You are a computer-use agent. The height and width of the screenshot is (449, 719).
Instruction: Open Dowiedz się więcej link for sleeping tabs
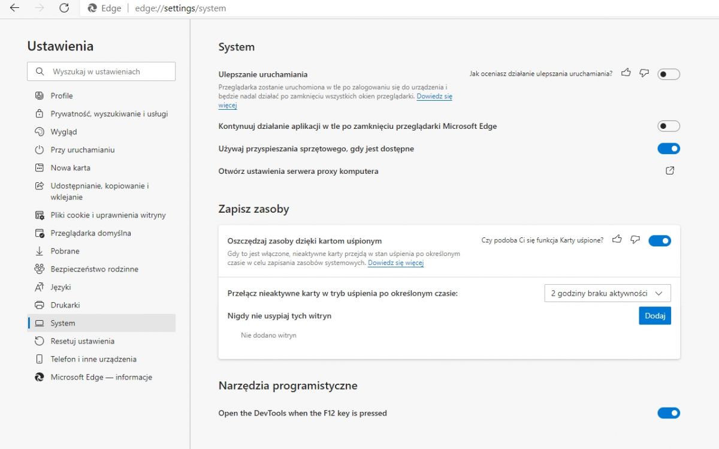click(x=395, y=263)
